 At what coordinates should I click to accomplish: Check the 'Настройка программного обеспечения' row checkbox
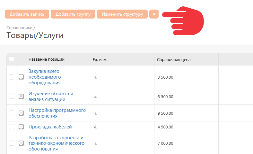coord(12,113)
